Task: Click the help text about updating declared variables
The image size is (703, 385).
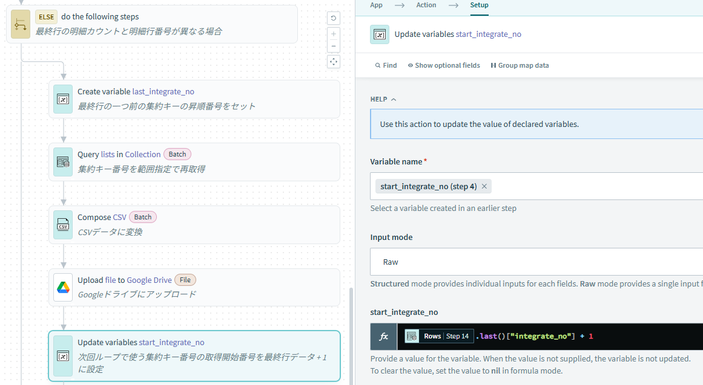Action: tap(480, 125)
